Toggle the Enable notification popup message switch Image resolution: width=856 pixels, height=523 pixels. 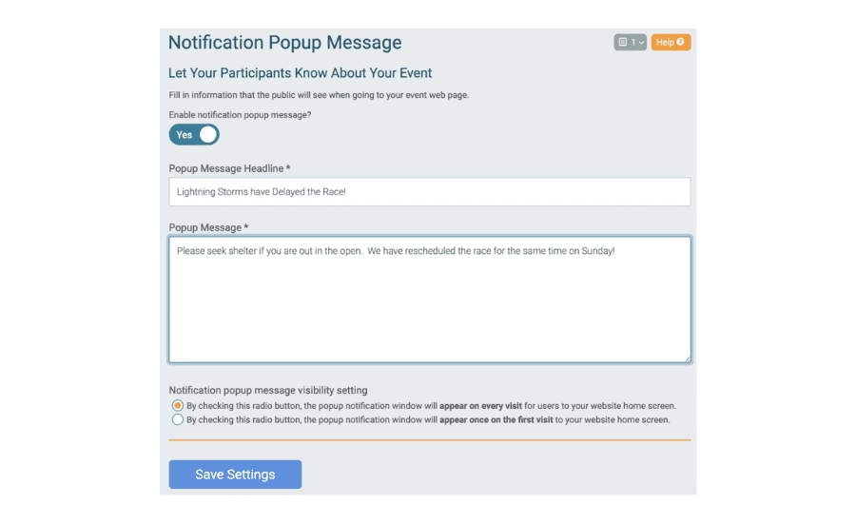pyautogui.click(x=194, y=135)
